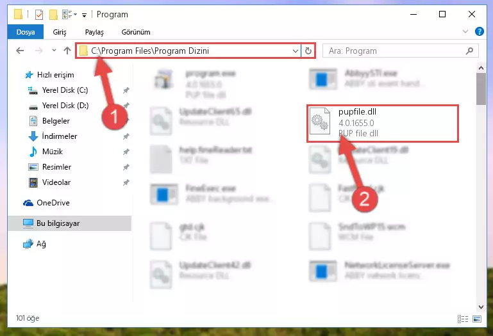Open Videolar folder in sidebar
Viewport: 493px width, 336px height.
[56, 182]
